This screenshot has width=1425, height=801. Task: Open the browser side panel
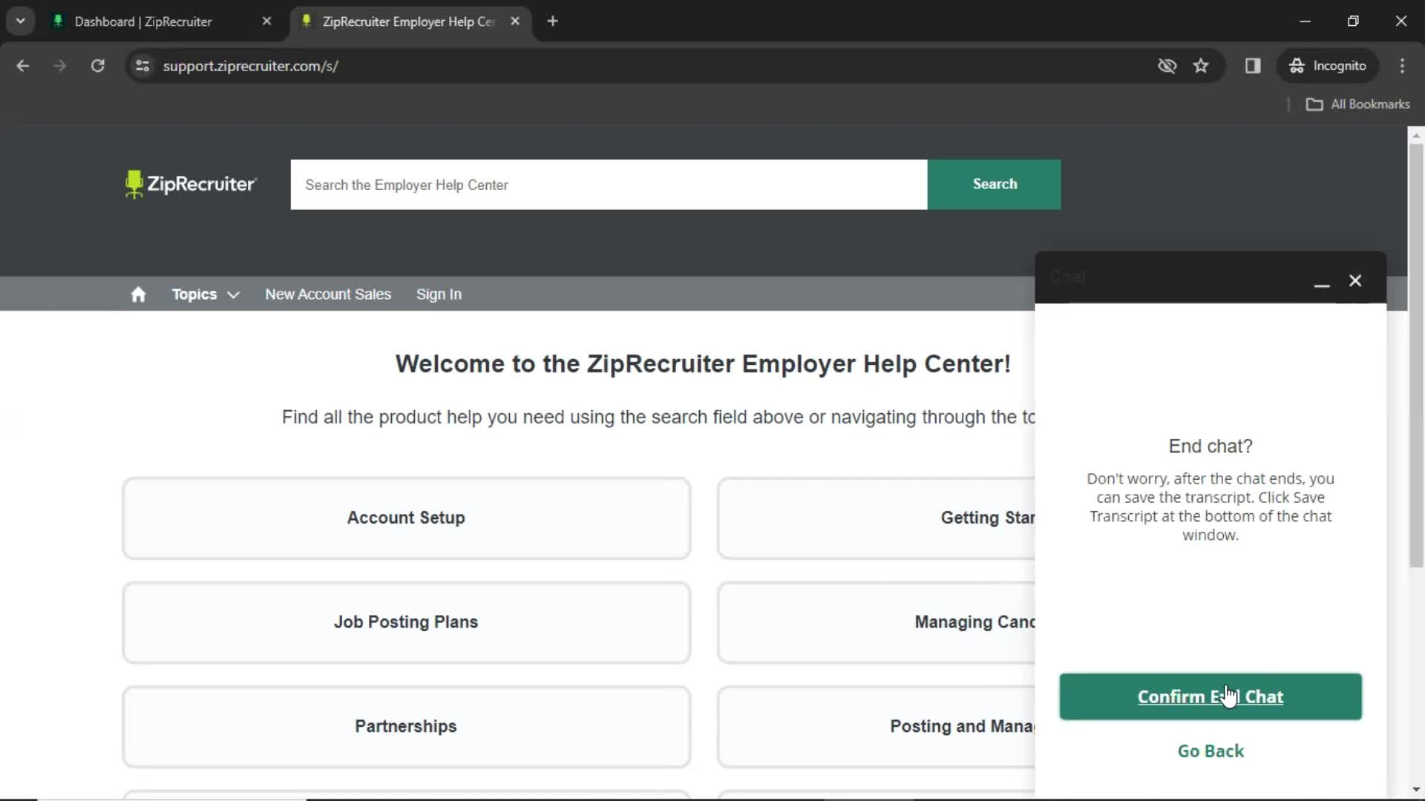[x=1253, y=66]
